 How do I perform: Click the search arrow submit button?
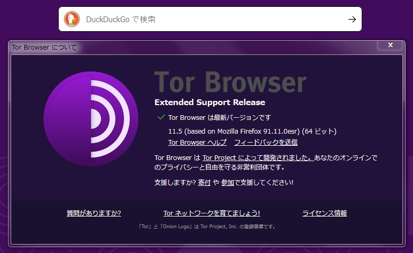[352, 19]
